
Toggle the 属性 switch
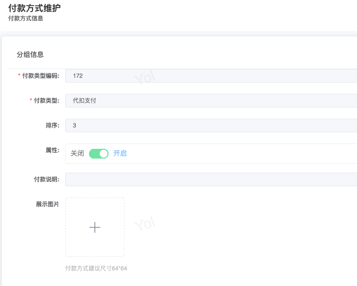[x=99, y=153]
